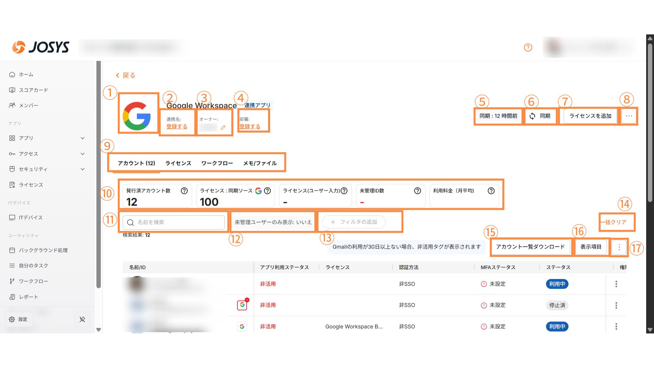The width and height of the screenshot is (654, 368).
Task: Click help icon on 未管理ID数 card
Action: click(417, 191)
